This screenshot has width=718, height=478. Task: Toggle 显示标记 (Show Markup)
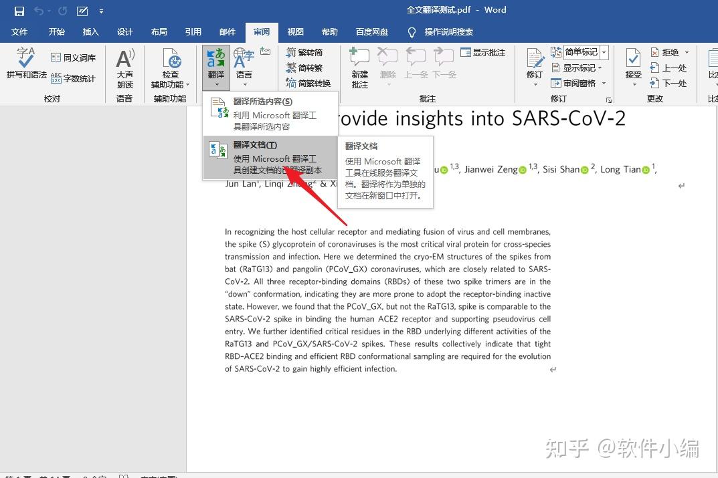(576, 68)
